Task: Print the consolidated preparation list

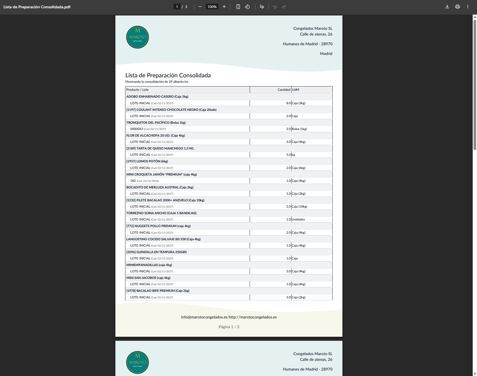Action: (458, 7)
